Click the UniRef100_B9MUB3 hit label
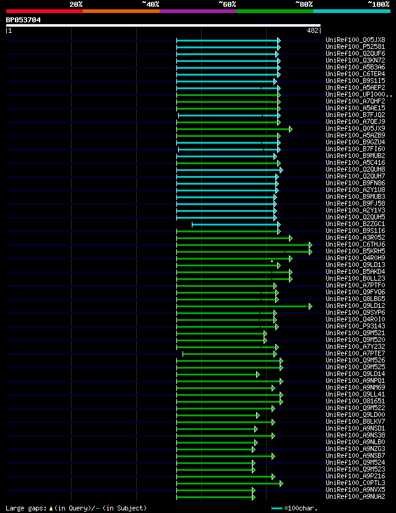 [355, 197]
